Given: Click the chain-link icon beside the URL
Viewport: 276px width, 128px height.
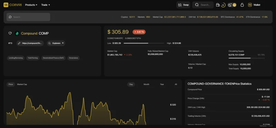Looking at the screenshot, I should coord(19,43).
